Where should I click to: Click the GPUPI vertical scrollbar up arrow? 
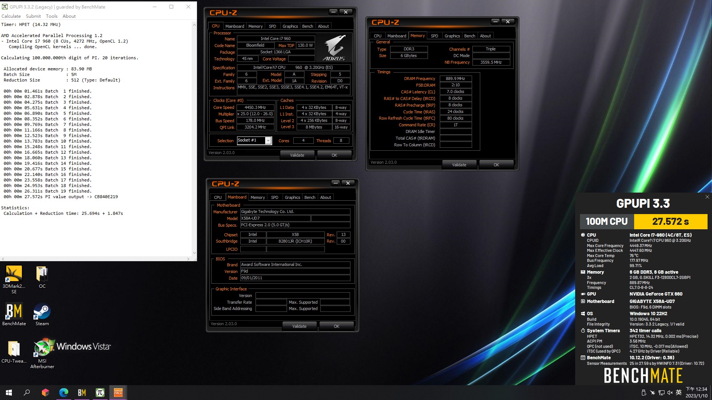tap(194, 25)
